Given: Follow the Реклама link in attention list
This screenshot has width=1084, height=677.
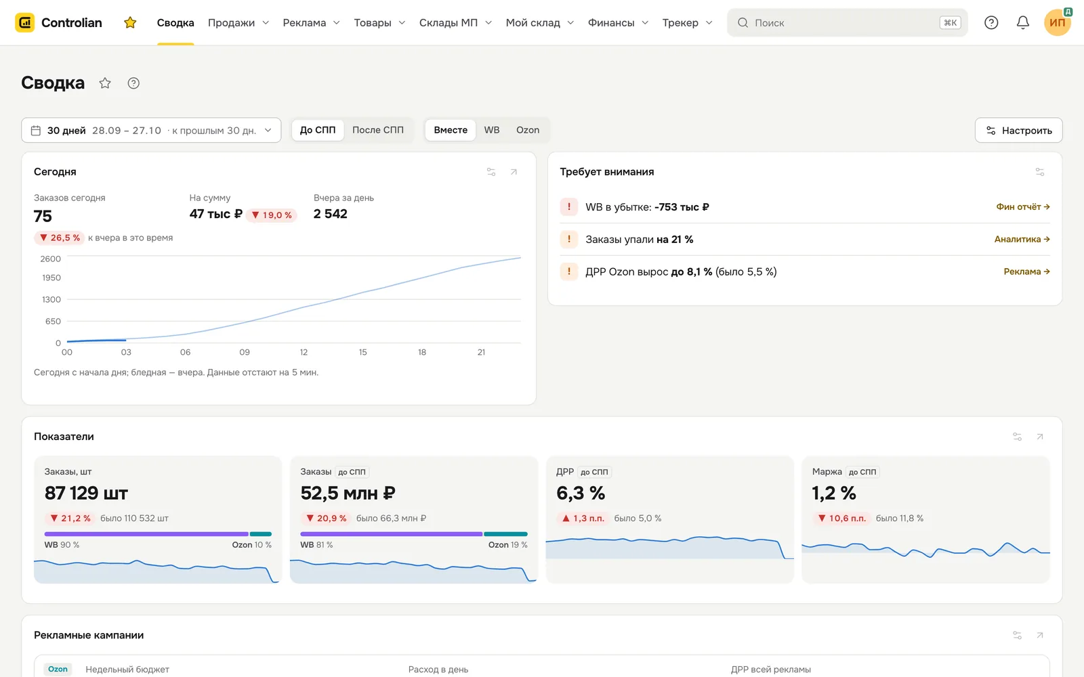Looking at the screenshot, I should point(1027,271).
